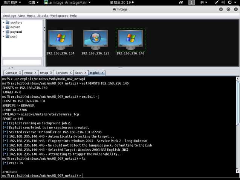Switch to the Scan tab
Viewport: 240px width, 180px height.
pyautogui.click(x=79, y=73)
